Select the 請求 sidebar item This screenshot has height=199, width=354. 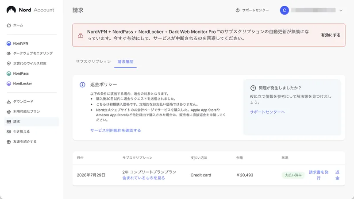[x=31, y=122]
